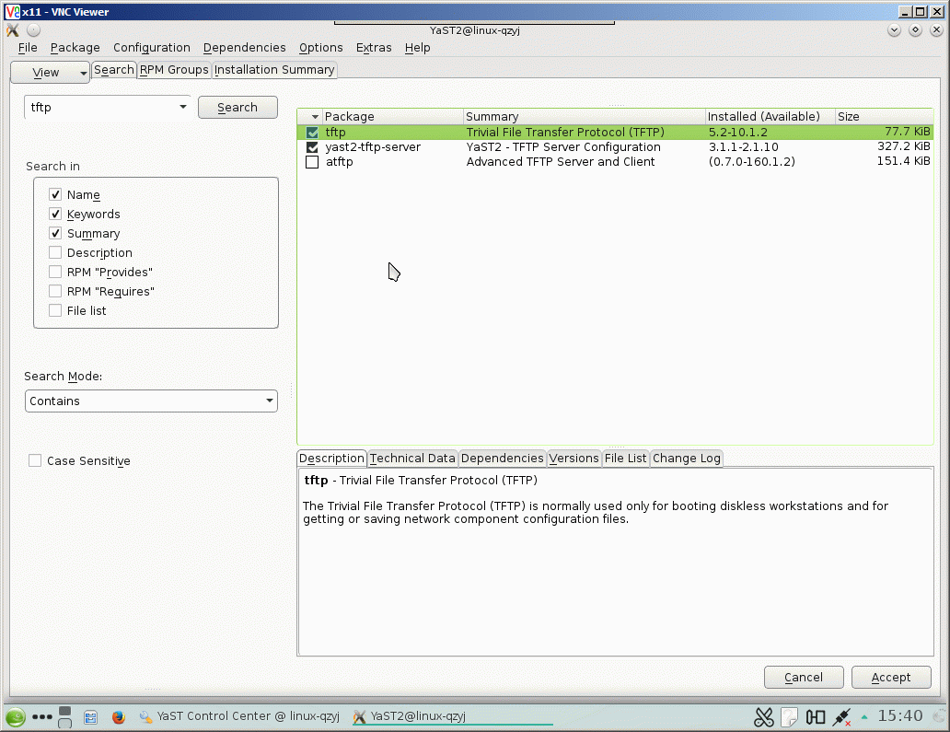The image size is (950, 732).
Task: Switch to the Installation Summary tab
Action: pos(273,70)
